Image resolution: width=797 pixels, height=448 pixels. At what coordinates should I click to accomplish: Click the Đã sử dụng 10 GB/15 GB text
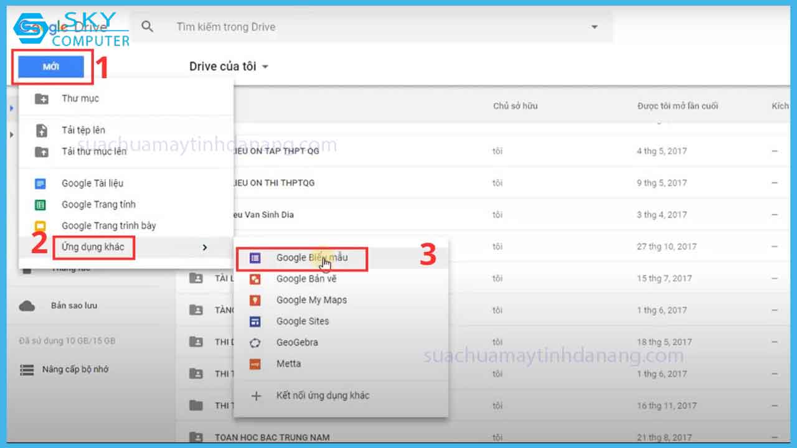click(x=67, y=341)
